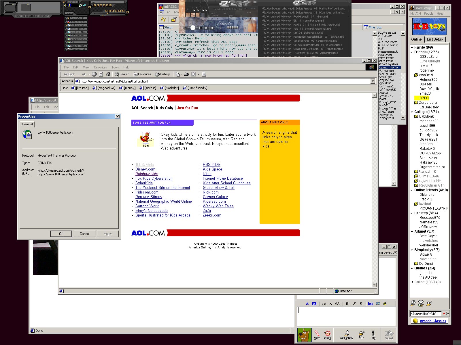Open the History pane in Internet Explorer
The width and height of the screenshot is (461, 345).
[163, 74]
